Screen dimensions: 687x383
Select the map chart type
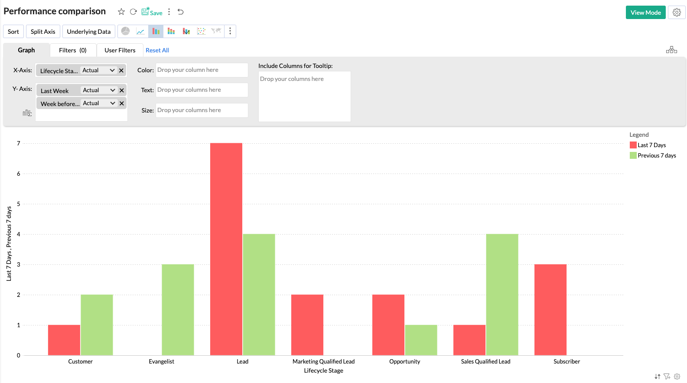point(216,31)
